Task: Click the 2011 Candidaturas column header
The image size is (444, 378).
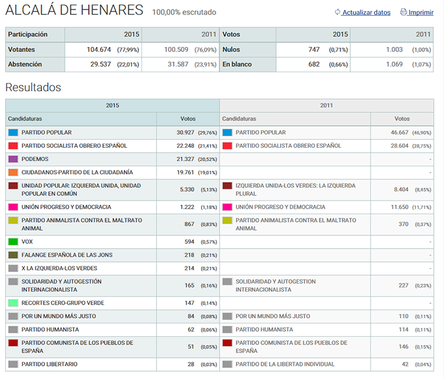Action: click(239, 119)
